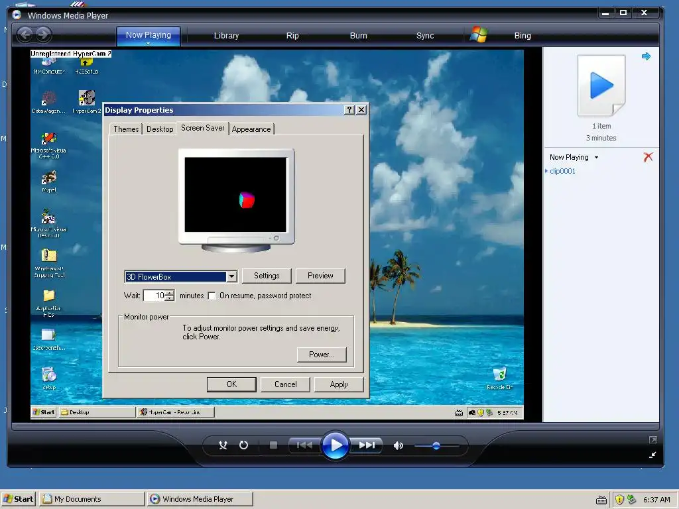Click the on-screen keyboard tray icon
Viewport: 679px width, 509px height.
pos(601,500)
